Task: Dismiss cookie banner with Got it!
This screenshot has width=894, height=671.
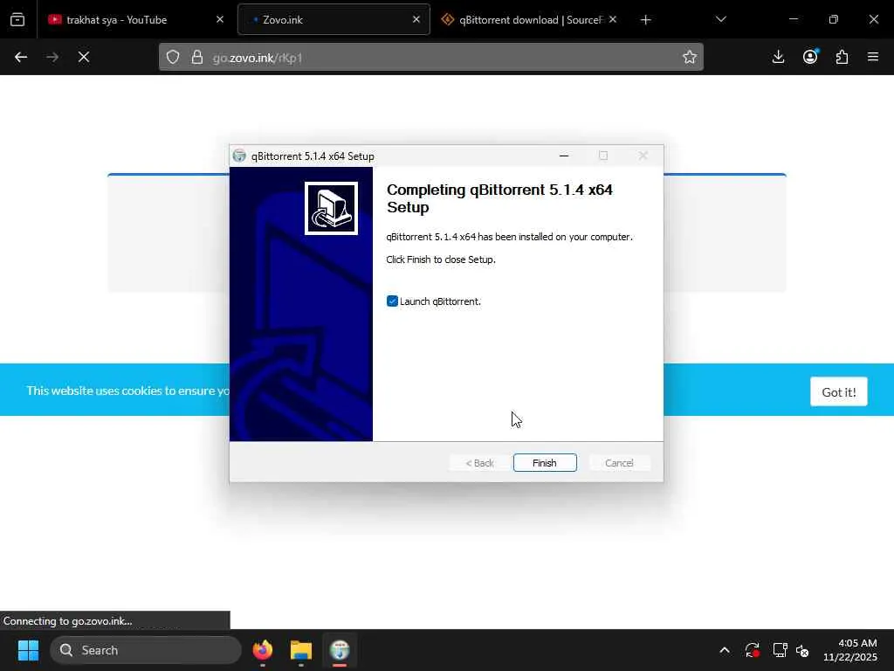Action: coord(839,392)
